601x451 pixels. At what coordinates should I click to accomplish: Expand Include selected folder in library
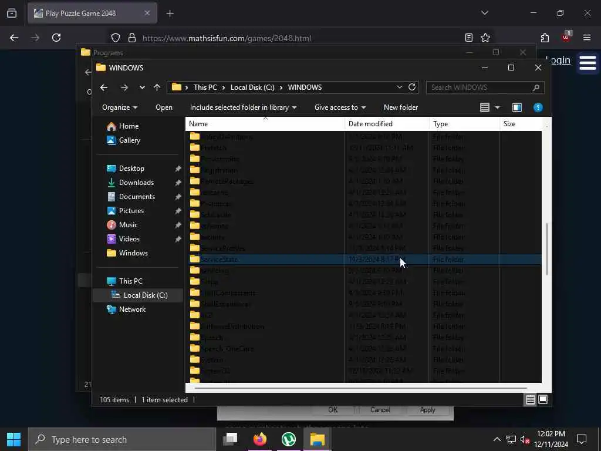244,107
